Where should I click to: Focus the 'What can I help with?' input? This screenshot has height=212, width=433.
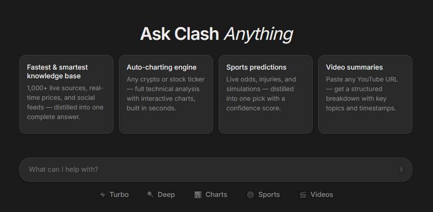[206, 169]
